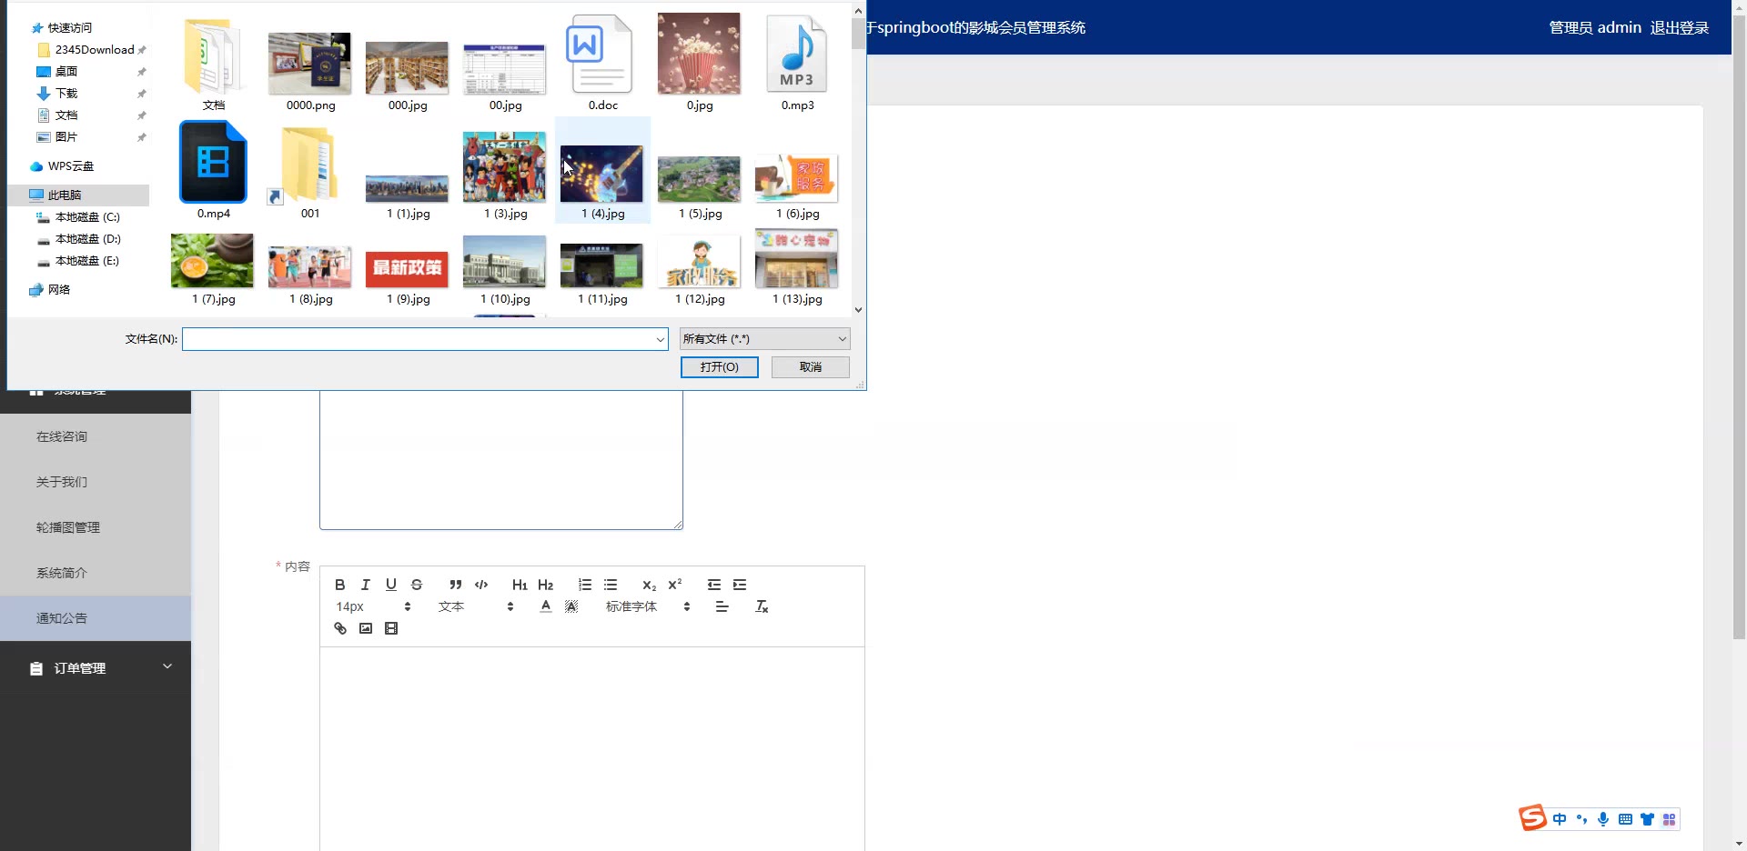Expand the 订单管理 sidebar menu
This screenshot has width=1747, height=851.
coord(96,668)
